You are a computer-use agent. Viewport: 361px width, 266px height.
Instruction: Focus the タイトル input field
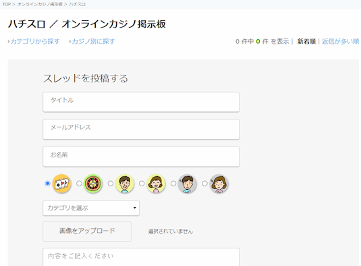(141, 102)
